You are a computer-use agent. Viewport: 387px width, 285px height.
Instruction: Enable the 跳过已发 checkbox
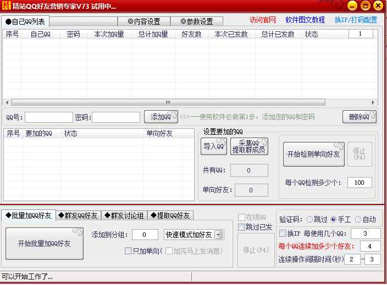click(x=241, y=227)
